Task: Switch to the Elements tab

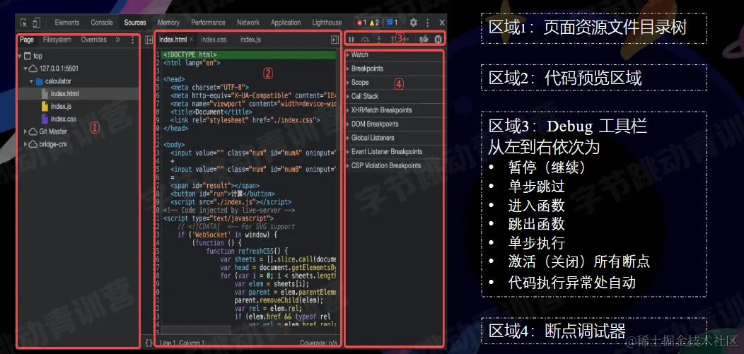Action: [67, 23]
